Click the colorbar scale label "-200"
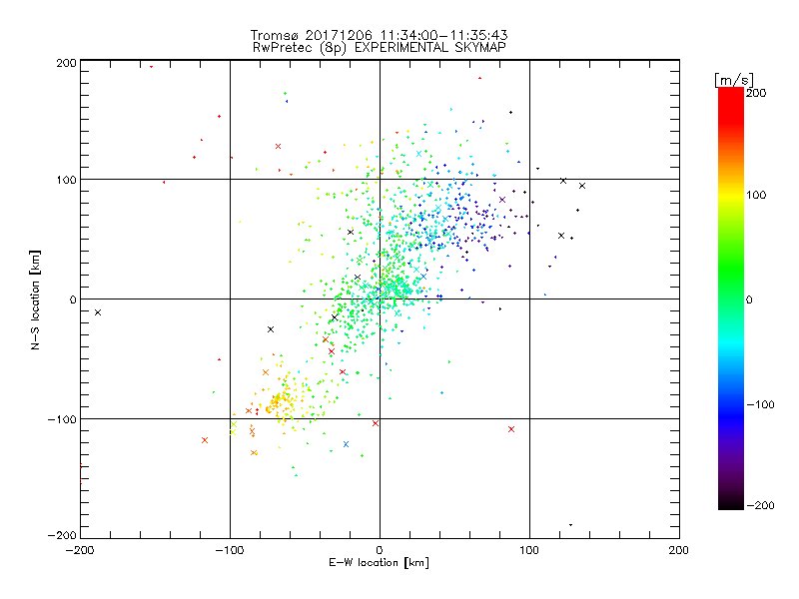Viewport: 799px width, 599px height. 760,505
